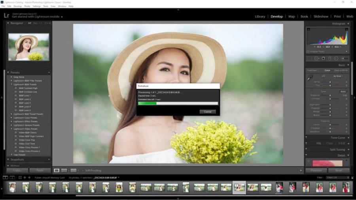
Task: Choose the Graduated Filter tool
Action: pos(330,58)
